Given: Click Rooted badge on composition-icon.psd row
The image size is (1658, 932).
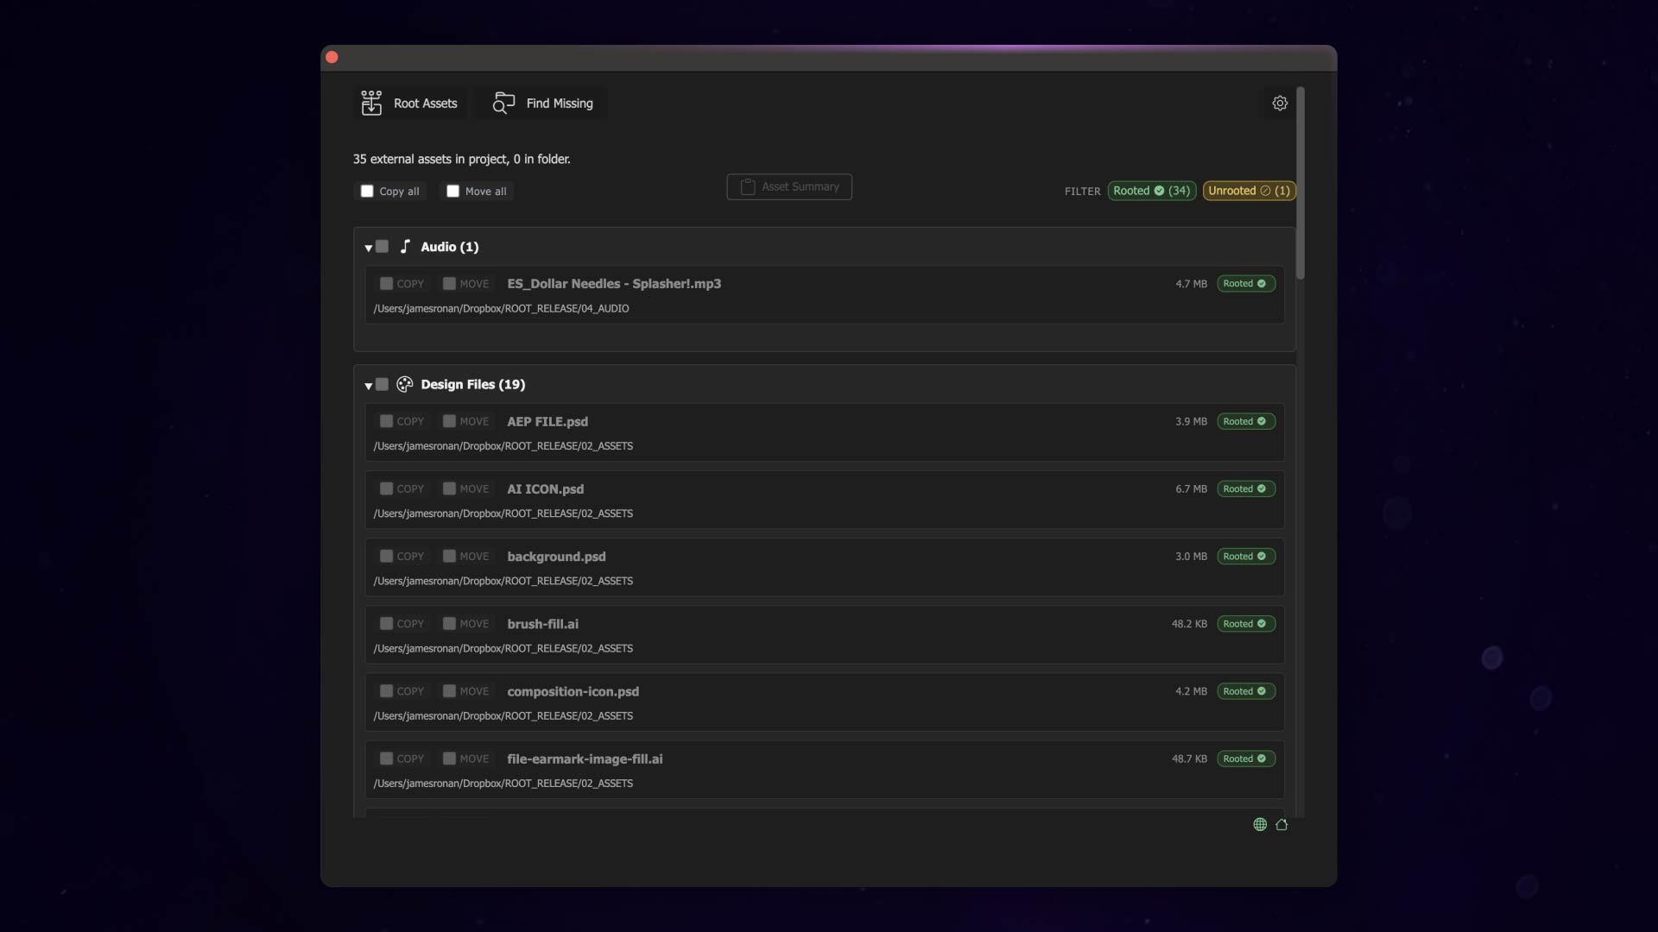Looking at the screenshot, I should pos(1245,691).
